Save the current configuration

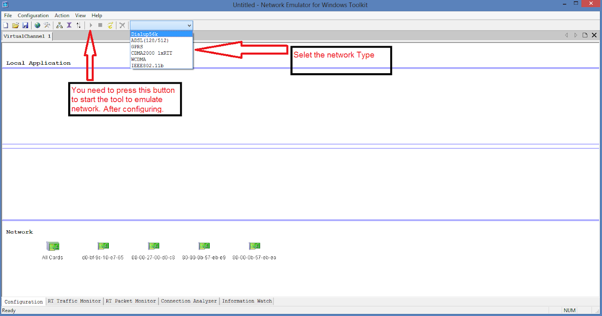(25, 25)
